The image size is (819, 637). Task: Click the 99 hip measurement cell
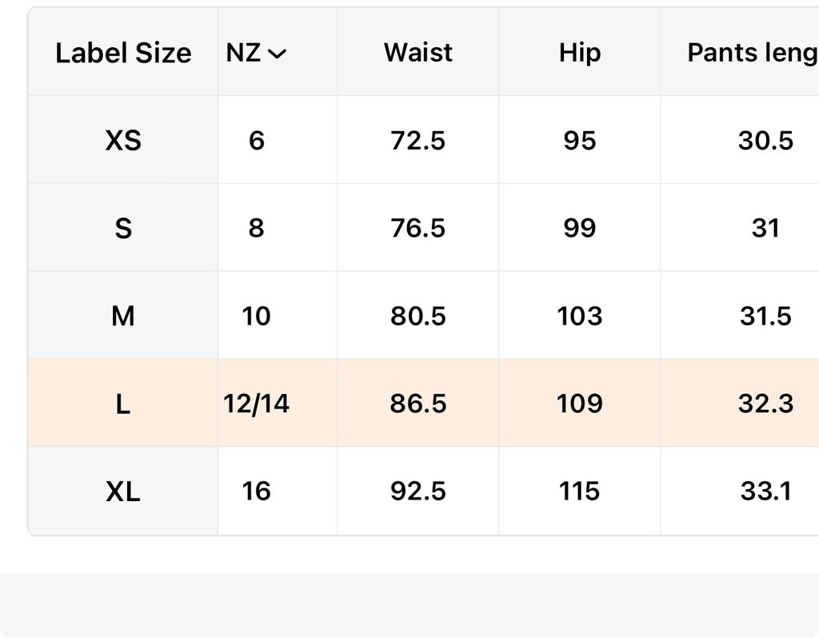click(x=579, y=229)
